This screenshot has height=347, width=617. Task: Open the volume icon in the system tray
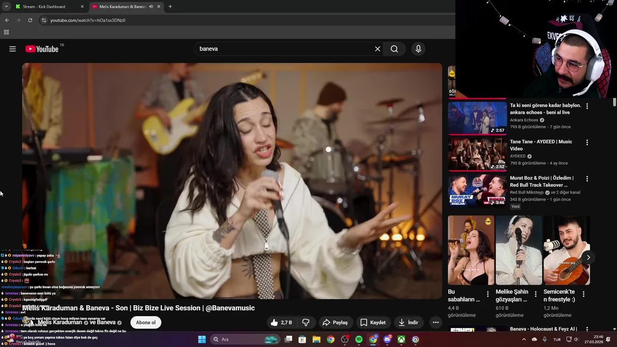tap(576, 339)
